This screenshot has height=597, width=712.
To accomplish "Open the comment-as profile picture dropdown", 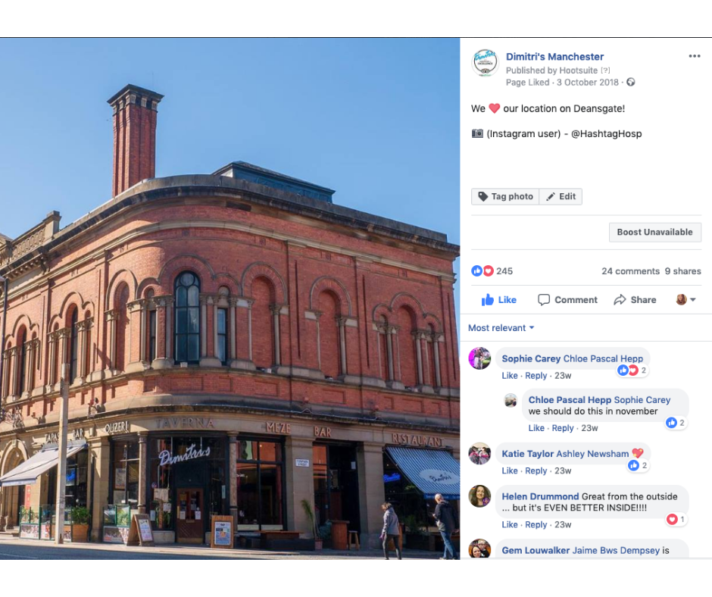I will (685, 299).
